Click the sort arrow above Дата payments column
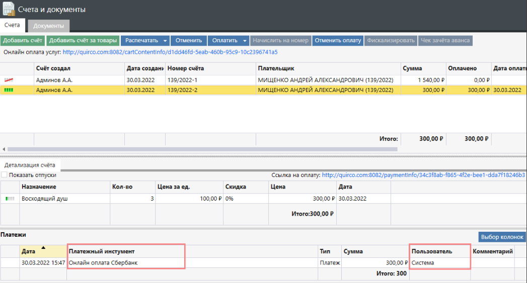This screenshot has height=283, width=527. (43, 247)
